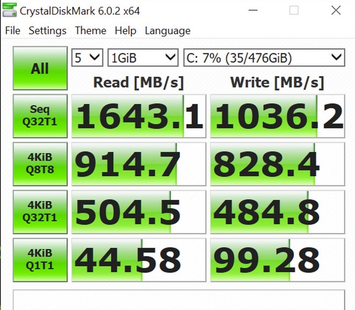Open the Help menu
The width and height of the screenshot is (355, 310).
(125, 30)
